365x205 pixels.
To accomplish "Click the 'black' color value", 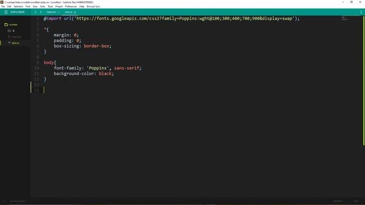I will [105, 73].
